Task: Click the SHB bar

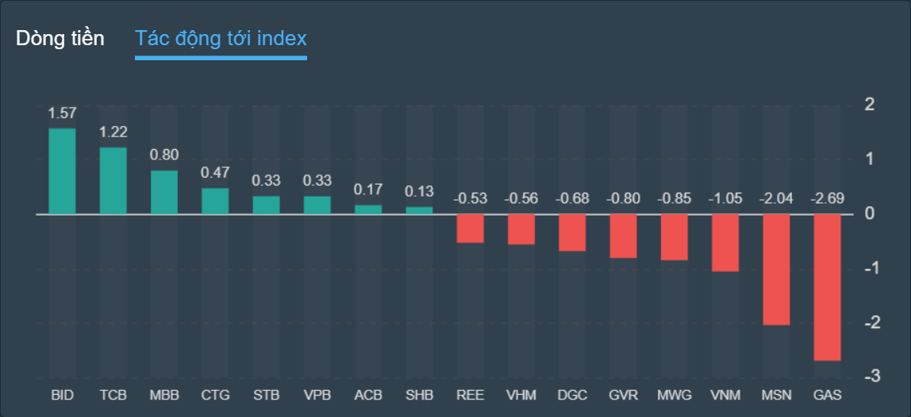Action: [419, 210]
